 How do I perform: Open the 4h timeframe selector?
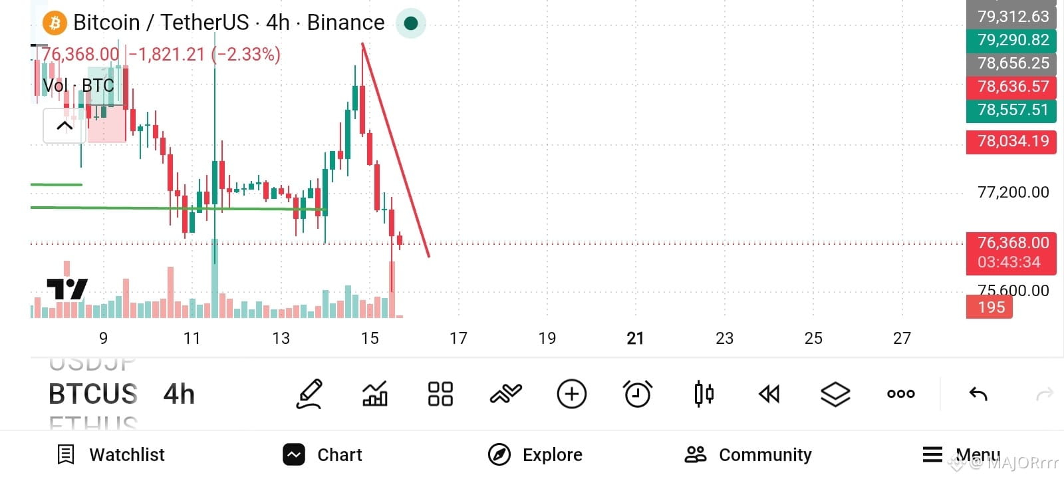point(179,394)
